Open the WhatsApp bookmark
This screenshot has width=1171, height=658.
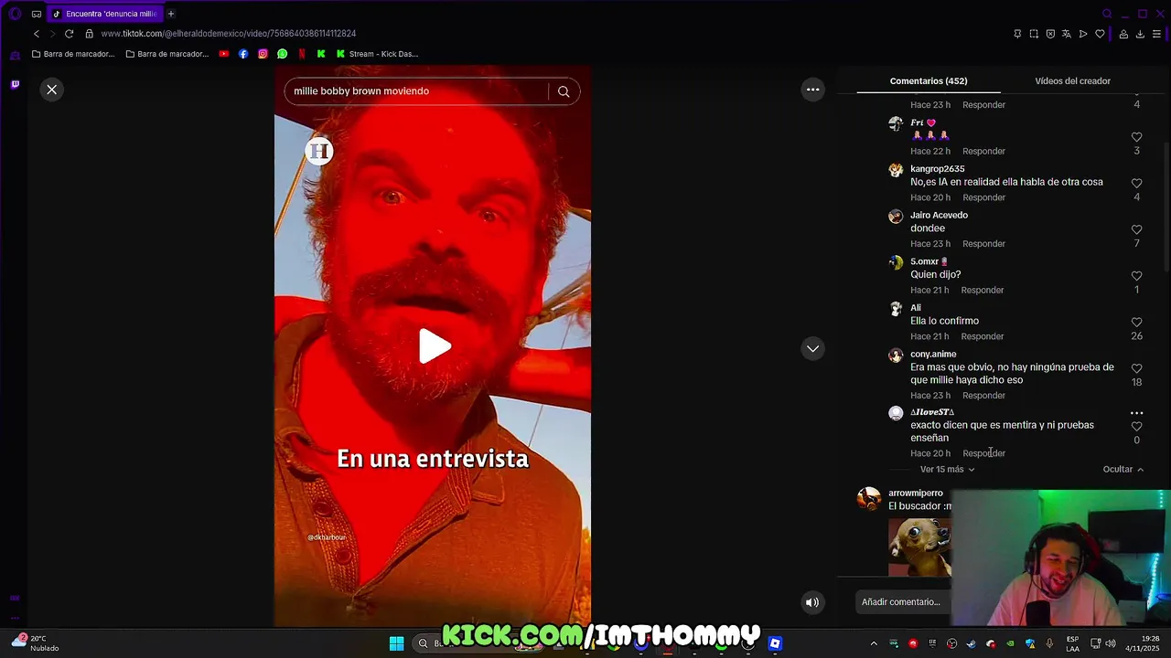[282, 54]
